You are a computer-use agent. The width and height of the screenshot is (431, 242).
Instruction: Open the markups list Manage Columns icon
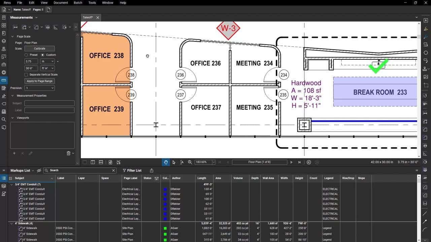[x=157, y=178]
